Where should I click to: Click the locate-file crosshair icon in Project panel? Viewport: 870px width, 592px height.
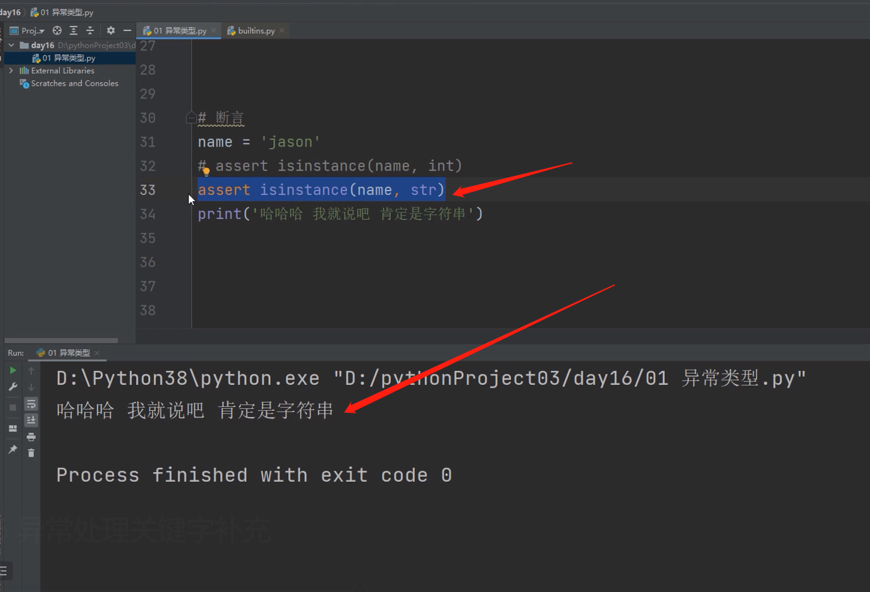(x=57, y=31)
